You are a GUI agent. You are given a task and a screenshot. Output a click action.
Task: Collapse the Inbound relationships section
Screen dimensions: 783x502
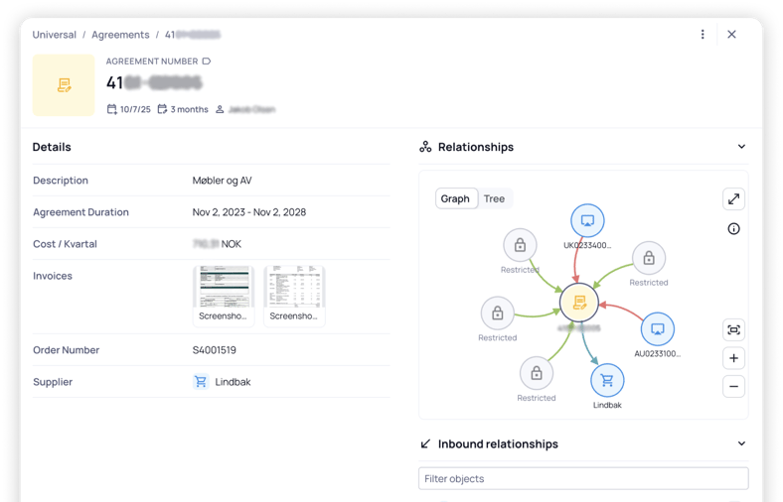741,443
